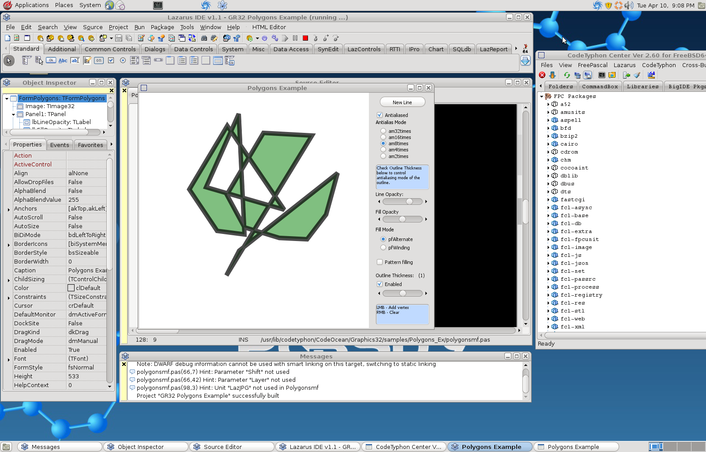Collapse the Panel1: TPanel tree node
Image resolution: width=706 pixels, height=452 pixels.
14,114
